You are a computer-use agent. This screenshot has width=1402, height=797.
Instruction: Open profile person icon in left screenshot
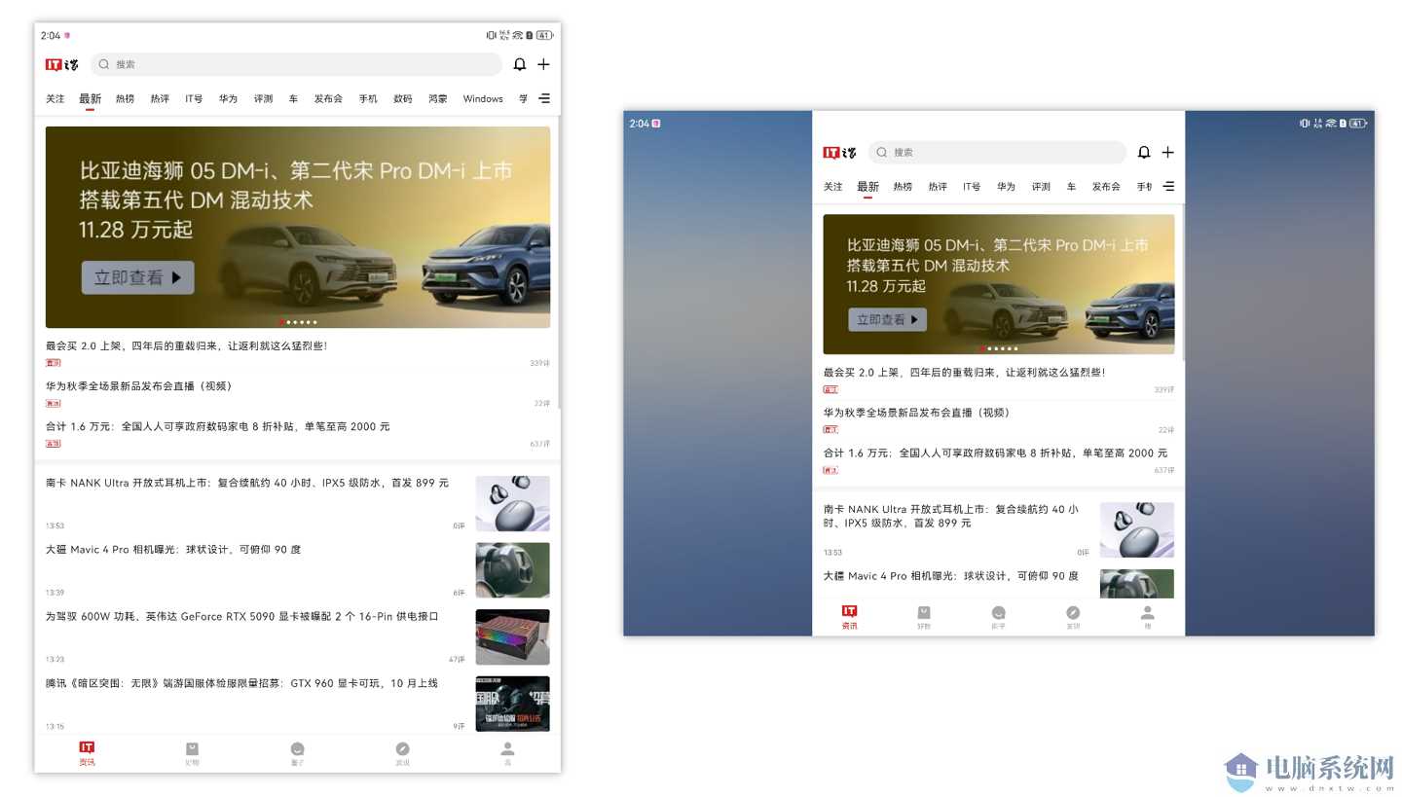[x=507, y=748]
